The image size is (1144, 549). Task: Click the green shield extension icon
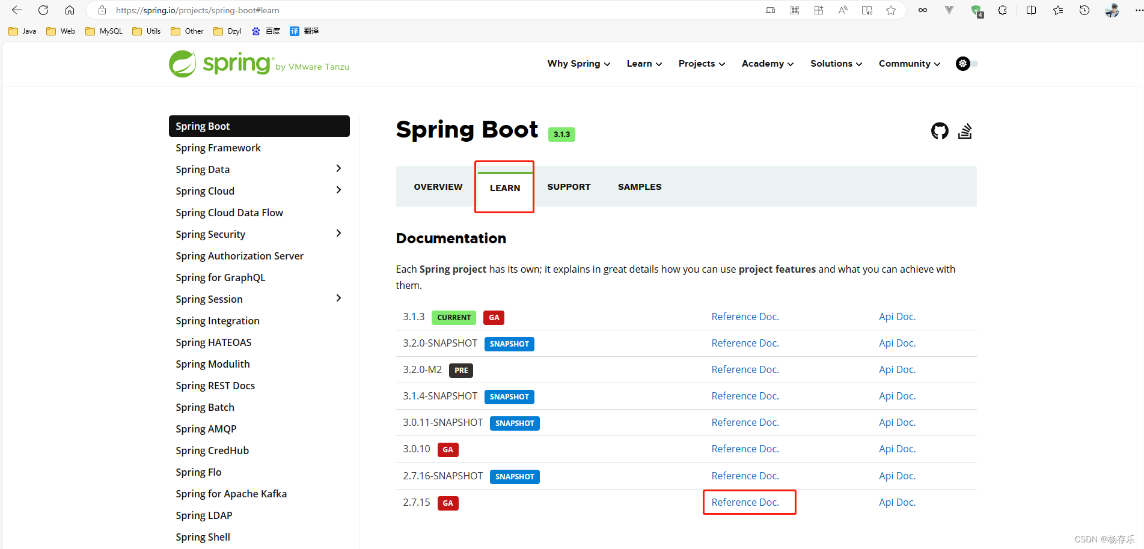tap(976, 10)
